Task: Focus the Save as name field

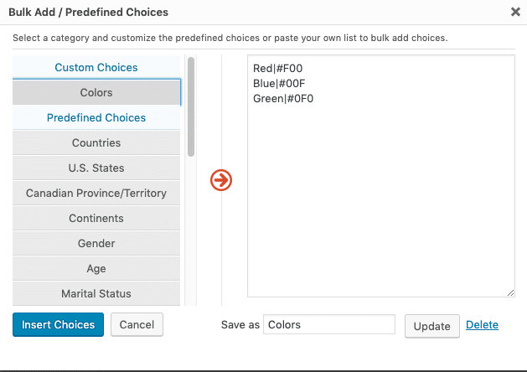Action: click(x=329, y=324)
